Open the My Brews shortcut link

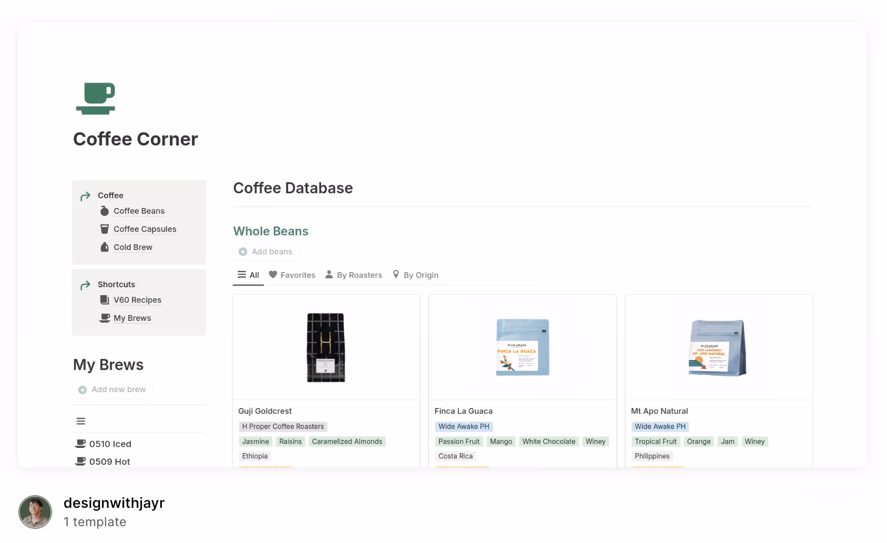pos(132,318)
